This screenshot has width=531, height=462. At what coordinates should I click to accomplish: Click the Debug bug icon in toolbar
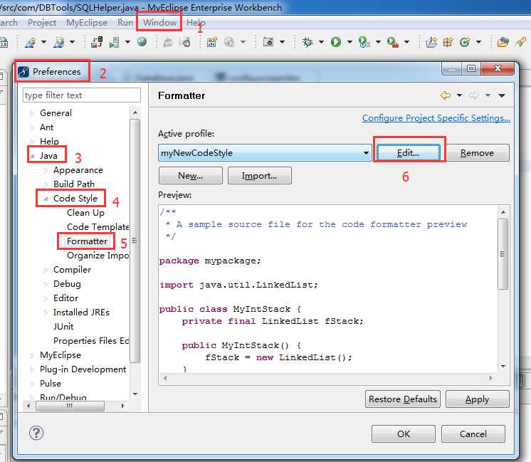pos(307,42)
